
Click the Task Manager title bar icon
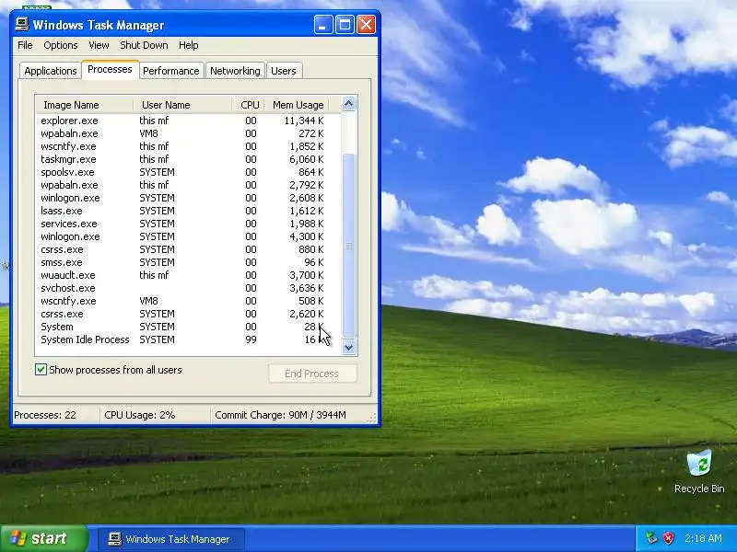21,25
